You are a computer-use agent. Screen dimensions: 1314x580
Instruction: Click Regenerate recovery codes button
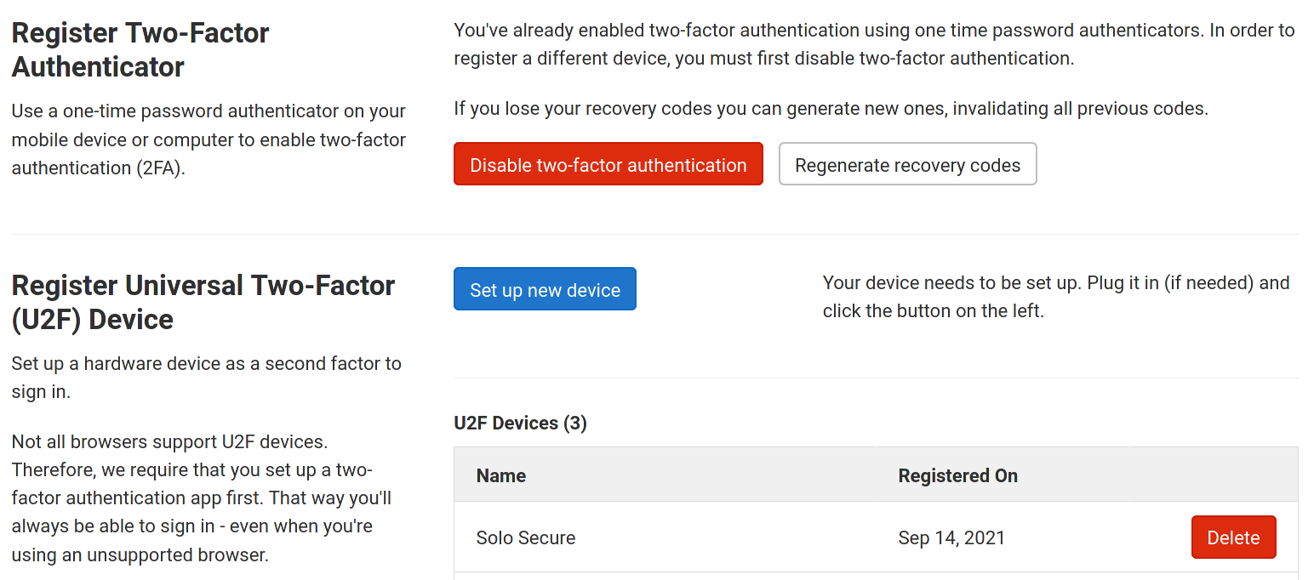pos(907,163)
